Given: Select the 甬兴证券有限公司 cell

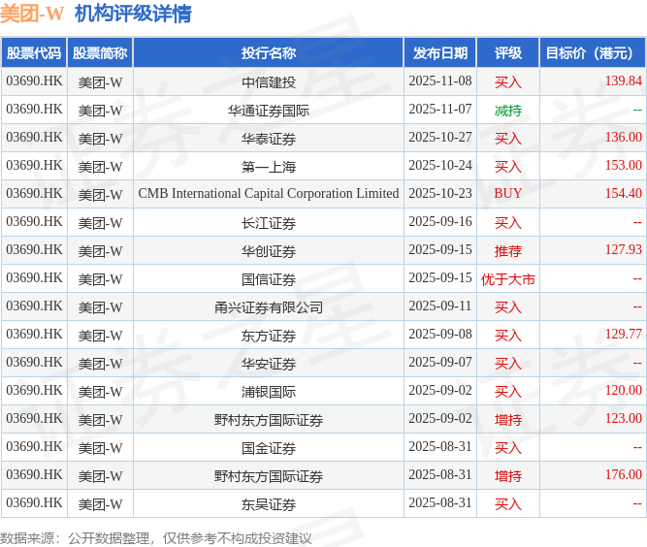Looking at the screenshot, I should coord(268,306).
